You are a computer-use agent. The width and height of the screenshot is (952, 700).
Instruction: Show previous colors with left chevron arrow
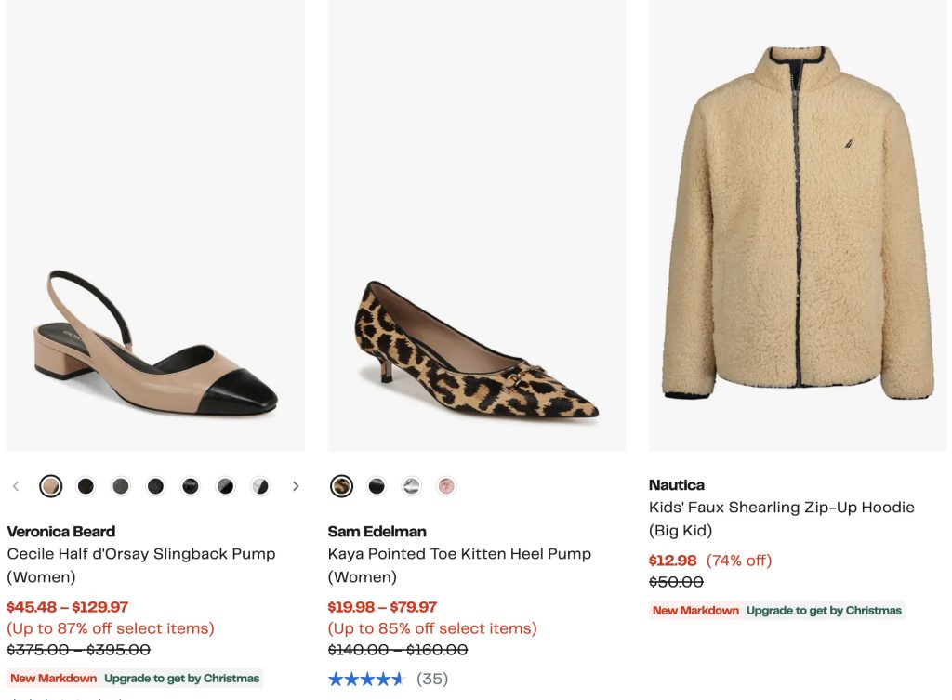[16, 486]
